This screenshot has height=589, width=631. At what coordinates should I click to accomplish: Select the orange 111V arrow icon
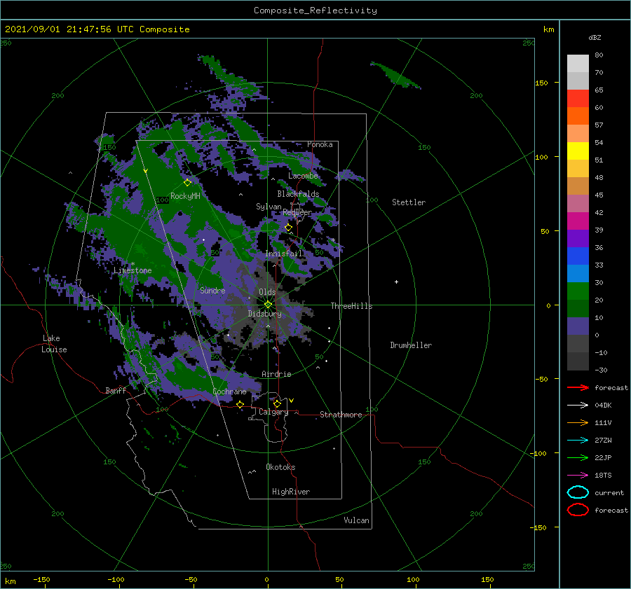tap(578, 422)
